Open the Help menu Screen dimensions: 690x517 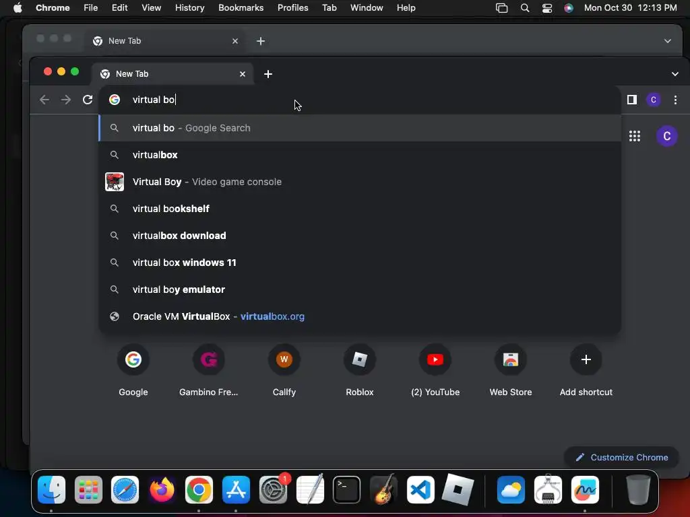pos(406,7)
